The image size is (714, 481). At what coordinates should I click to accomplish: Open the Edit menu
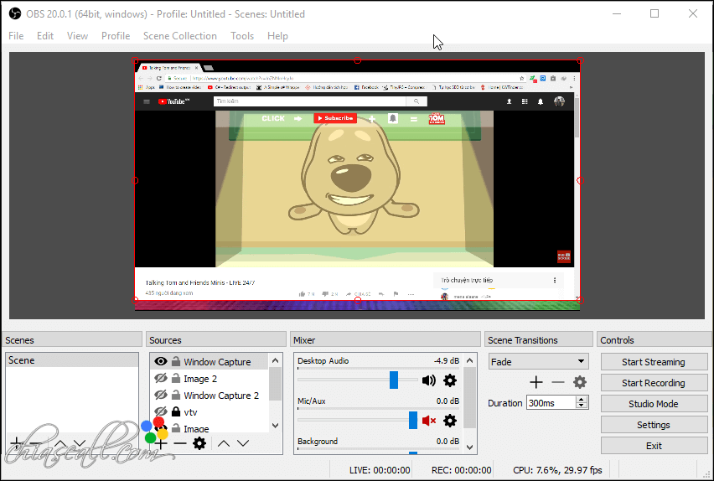tap(45, 35)
